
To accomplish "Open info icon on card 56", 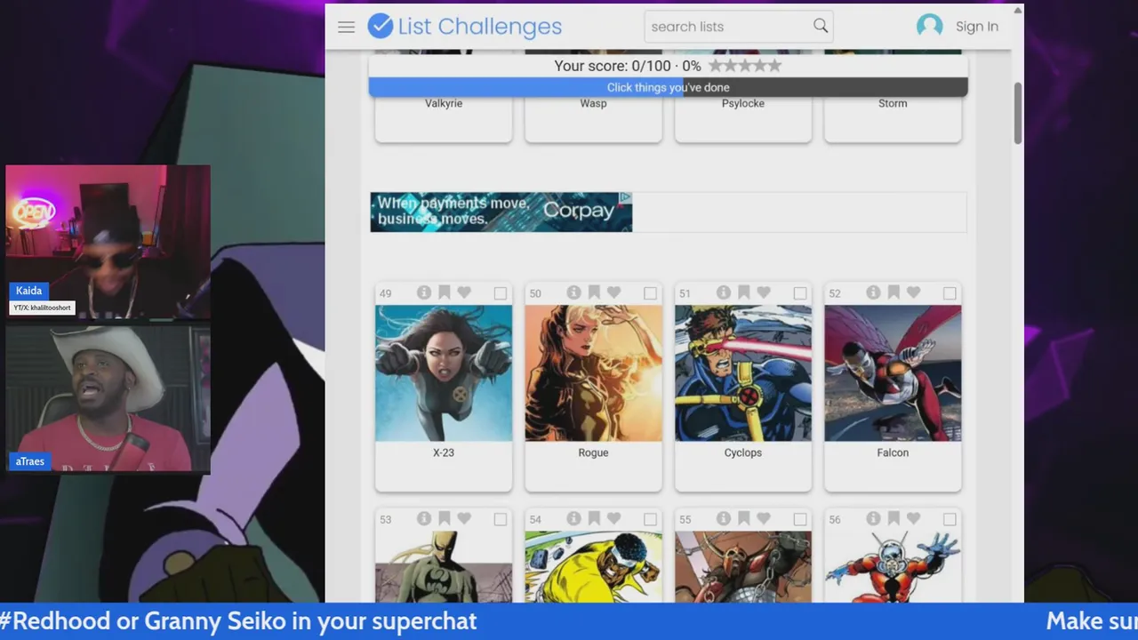I will pos(874,518).
